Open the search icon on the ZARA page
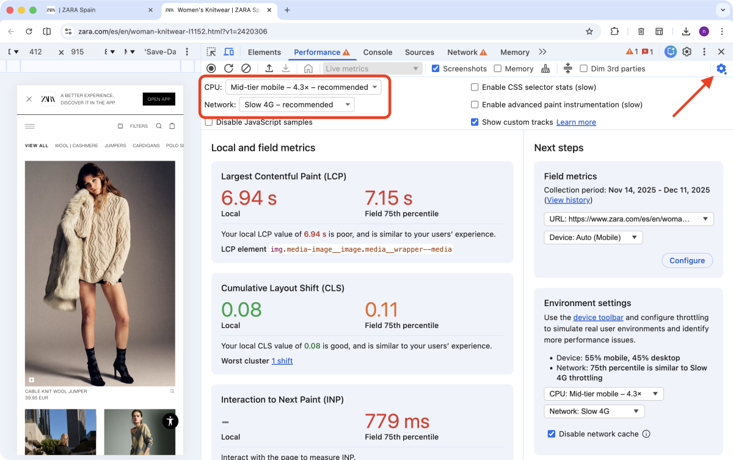The height and width of the screenshot is (460, 733). pyautogui.click(x=158, y=126)
